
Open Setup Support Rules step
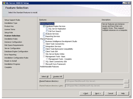(12, 20)
